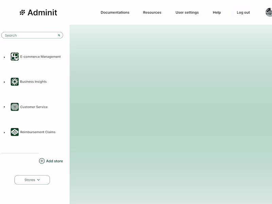Click the Business Insights flower icon

tap(15, 82)
